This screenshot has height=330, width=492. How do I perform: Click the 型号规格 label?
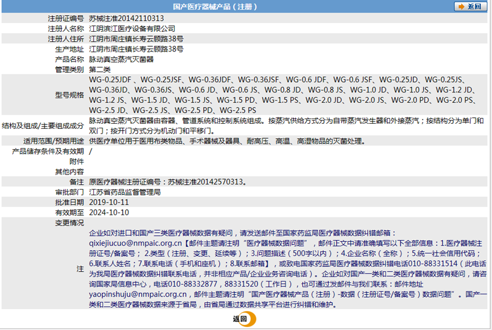click(x=69, y=95)
